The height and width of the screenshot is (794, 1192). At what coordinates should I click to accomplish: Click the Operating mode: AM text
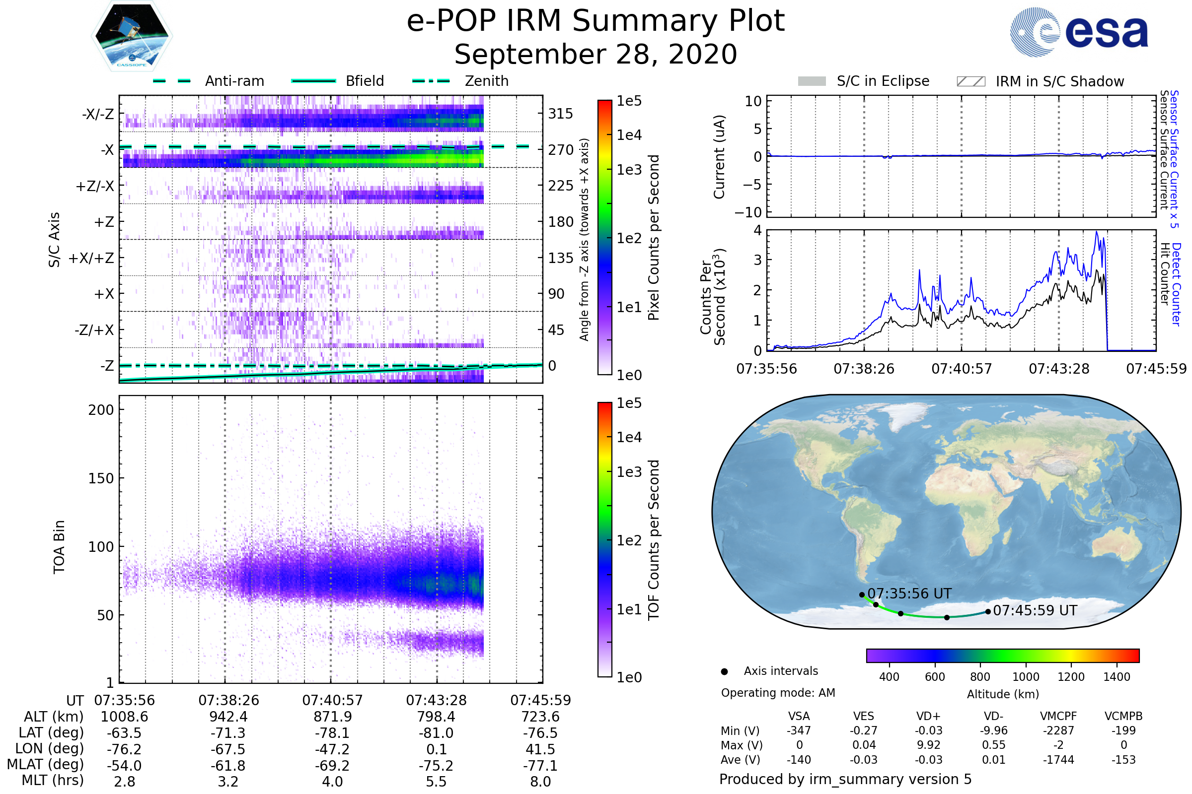[778, 693]
